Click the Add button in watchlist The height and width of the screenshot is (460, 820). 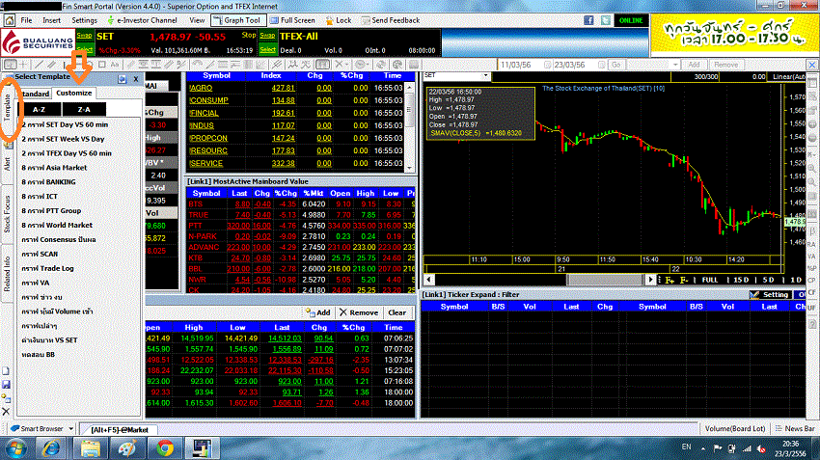pos(318,312)
